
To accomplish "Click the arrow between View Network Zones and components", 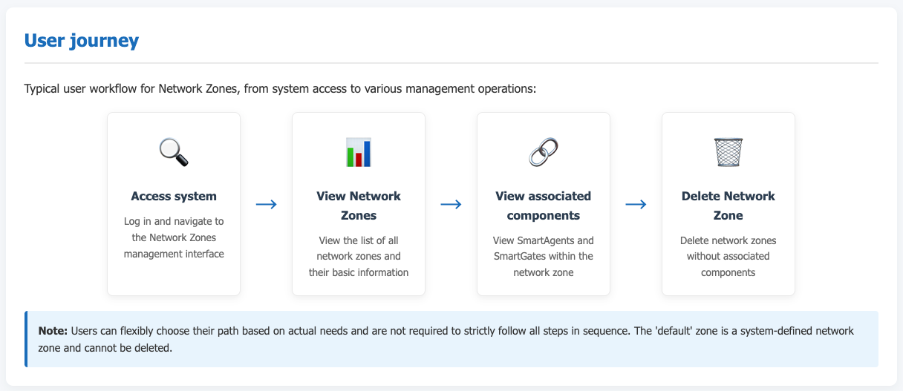I will pyautogui.click(x=451, y=205).
